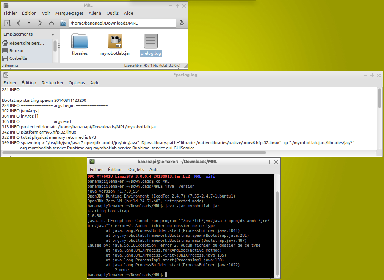Open Fichier menu in terminal
This screenshot has height=280, width=384.
point(96,170)
